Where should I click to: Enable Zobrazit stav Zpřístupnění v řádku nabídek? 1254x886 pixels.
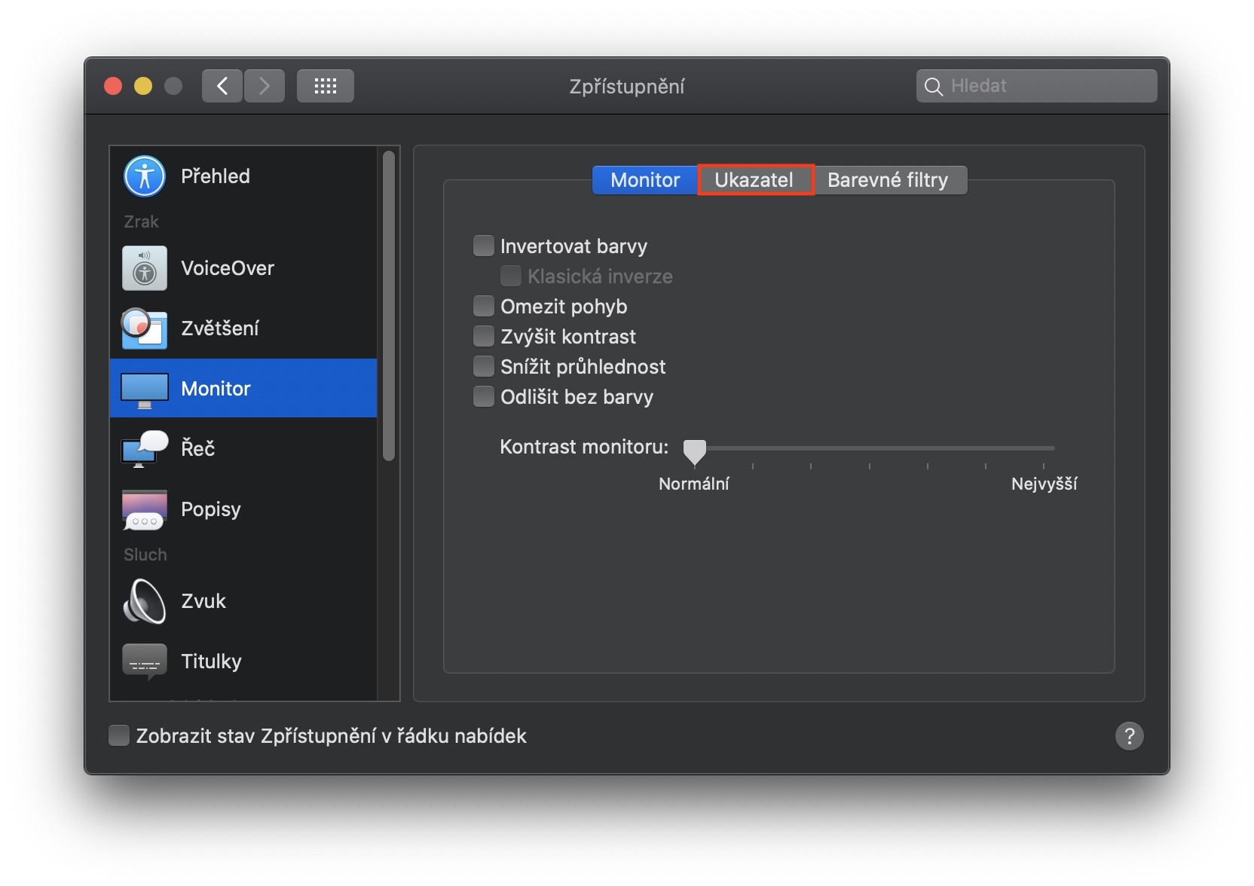click(x=119, y=735)
